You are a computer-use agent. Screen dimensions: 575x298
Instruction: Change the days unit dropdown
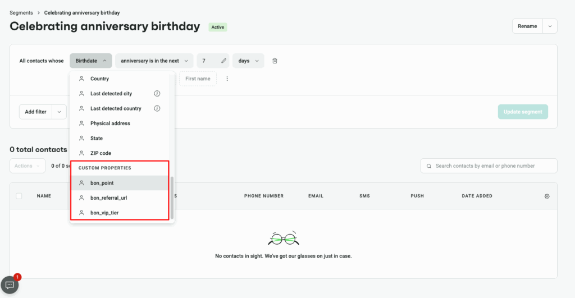click(x=248, y=61)
